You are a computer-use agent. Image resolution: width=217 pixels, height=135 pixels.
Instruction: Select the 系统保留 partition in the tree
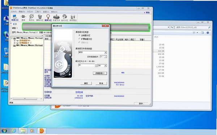click(x=25, y=40)
